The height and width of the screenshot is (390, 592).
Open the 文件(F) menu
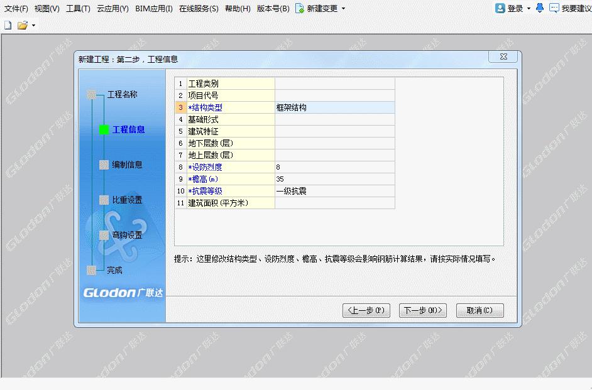coord(16,8)
